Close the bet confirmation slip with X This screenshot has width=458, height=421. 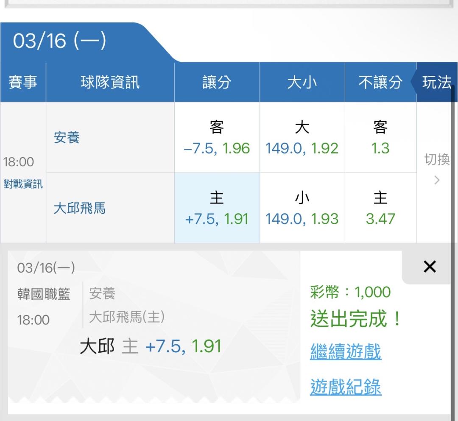click(x=430, y=267)
